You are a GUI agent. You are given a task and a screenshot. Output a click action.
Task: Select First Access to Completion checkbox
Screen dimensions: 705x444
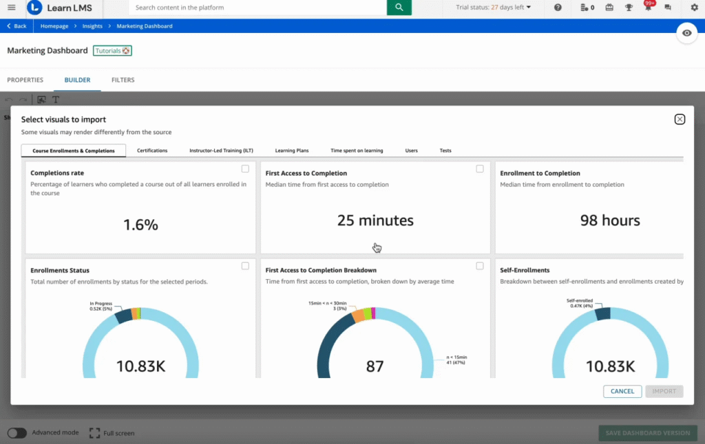tap(480, 169)
